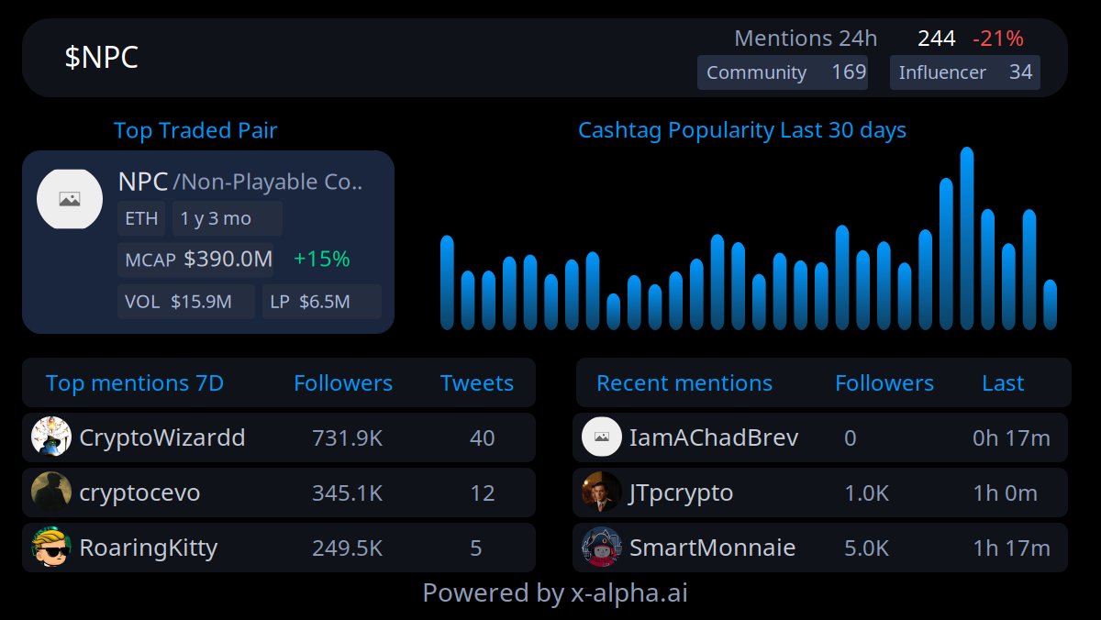Click the -21% change value
This screenshot has width=1101, height=620.
(x=998, y=39)
